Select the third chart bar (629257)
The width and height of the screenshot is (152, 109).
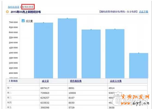click(x=91, y=54)
